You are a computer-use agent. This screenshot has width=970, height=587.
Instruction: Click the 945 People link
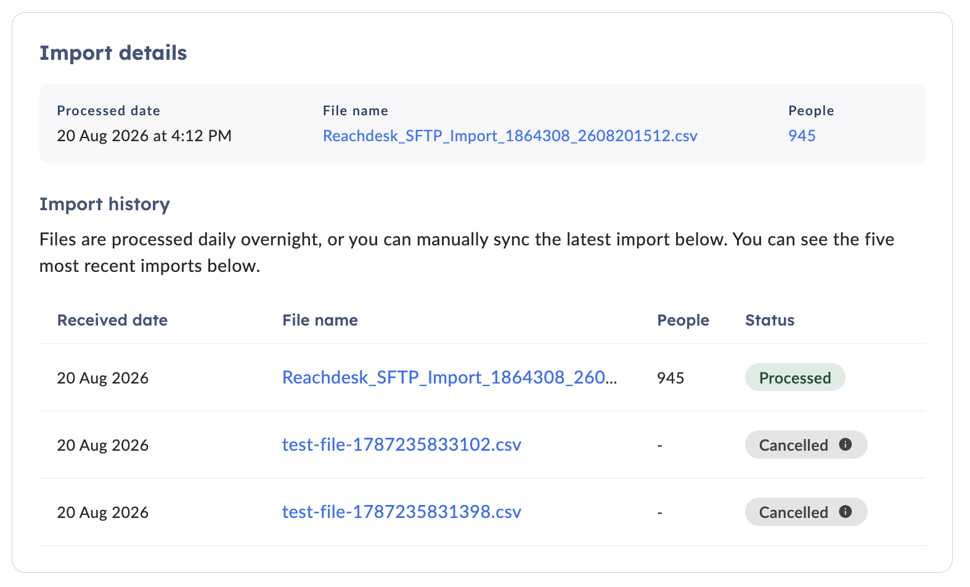coord(802,136)
